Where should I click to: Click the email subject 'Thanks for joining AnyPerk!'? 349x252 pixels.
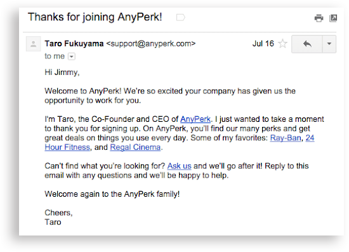pos(95,17)
